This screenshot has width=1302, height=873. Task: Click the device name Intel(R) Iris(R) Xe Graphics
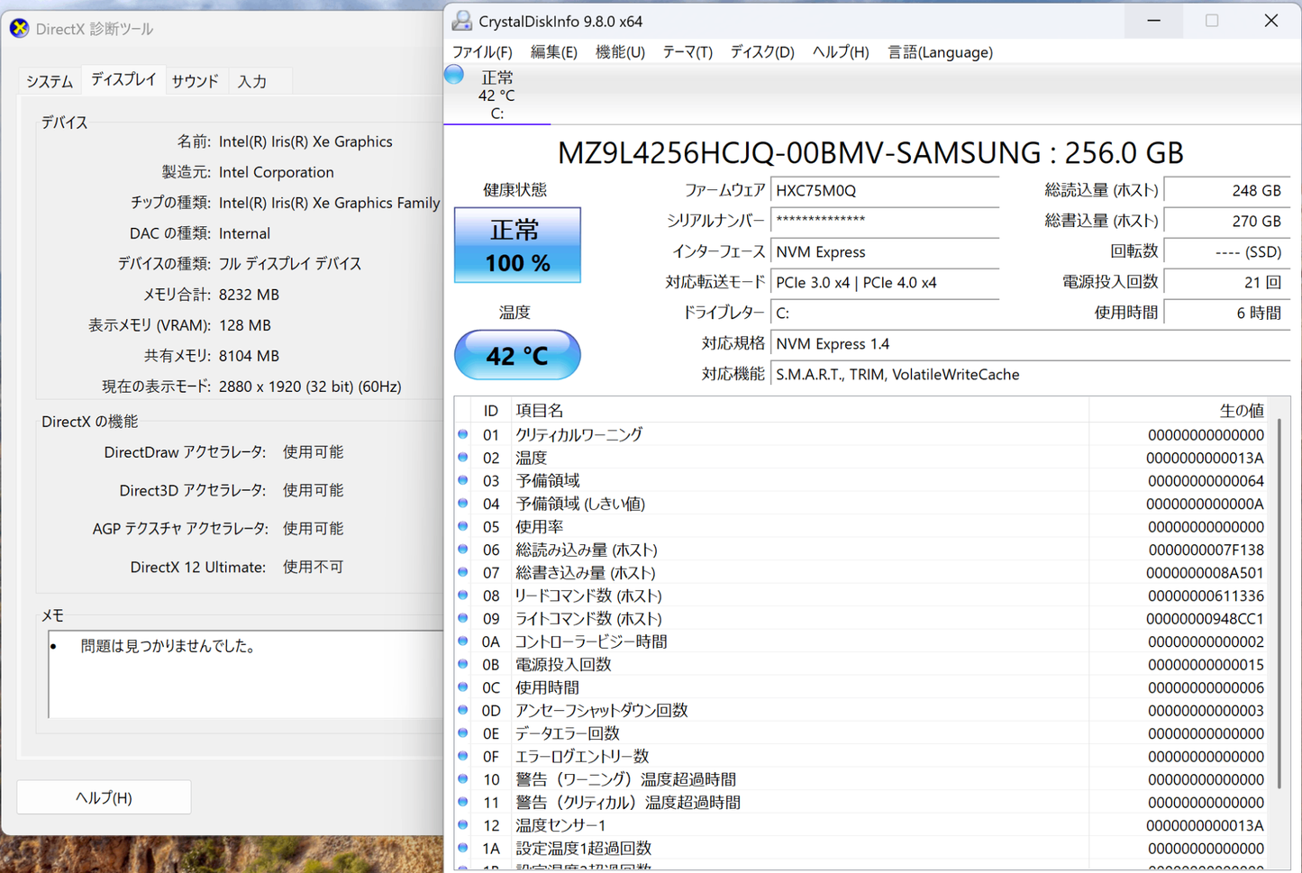[x=305, y=141]
